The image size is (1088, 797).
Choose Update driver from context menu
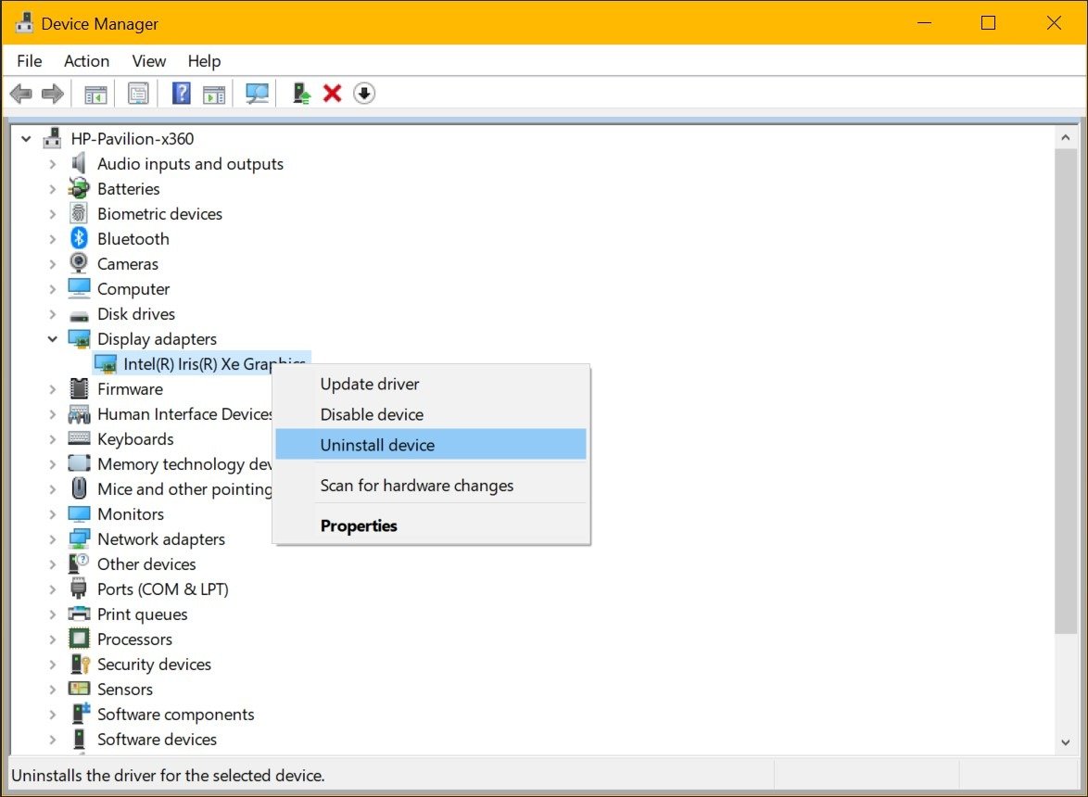pyautogui.click(x=431, y=384)
